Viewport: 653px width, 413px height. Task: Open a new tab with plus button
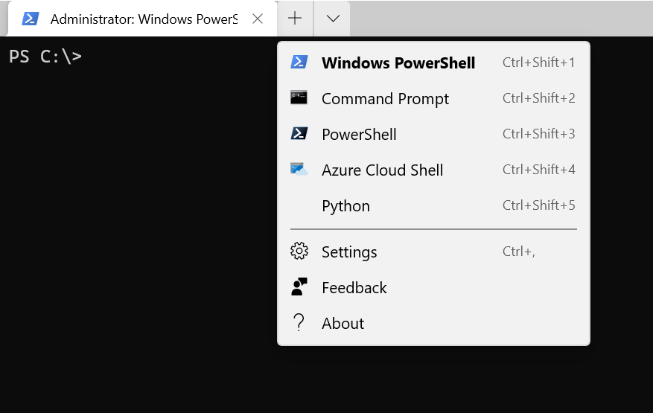296,19
